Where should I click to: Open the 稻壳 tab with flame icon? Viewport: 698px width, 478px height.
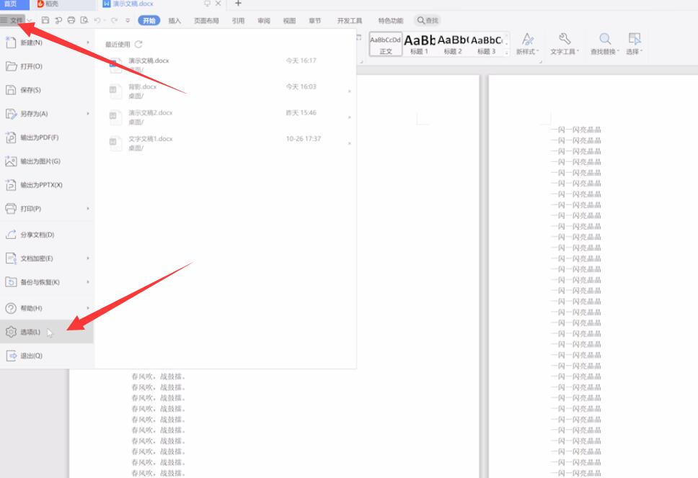48,4
